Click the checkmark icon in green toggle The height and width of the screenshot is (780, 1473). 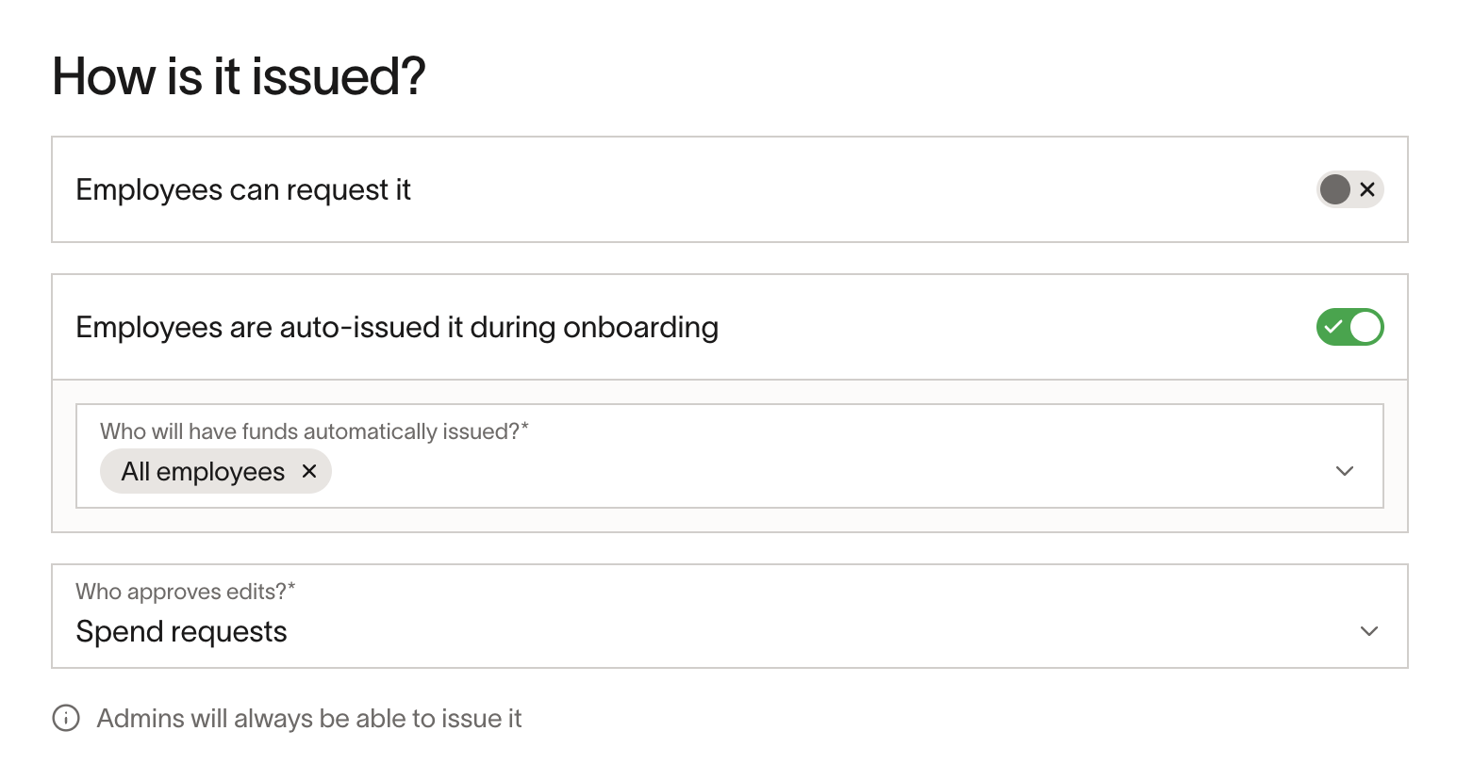[x=1333, y=327]
